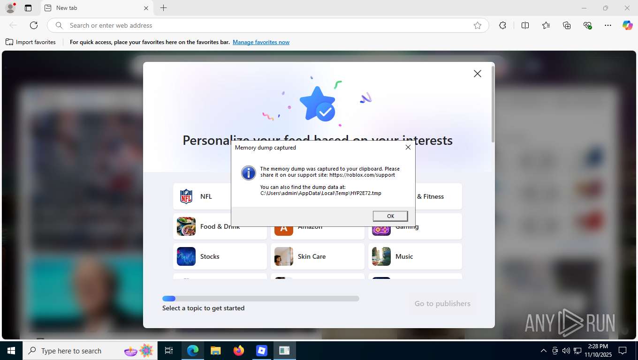This screenshot has width=638, height=360.
Task: Close the Personalize your feed panel
Action: [477, 74]
